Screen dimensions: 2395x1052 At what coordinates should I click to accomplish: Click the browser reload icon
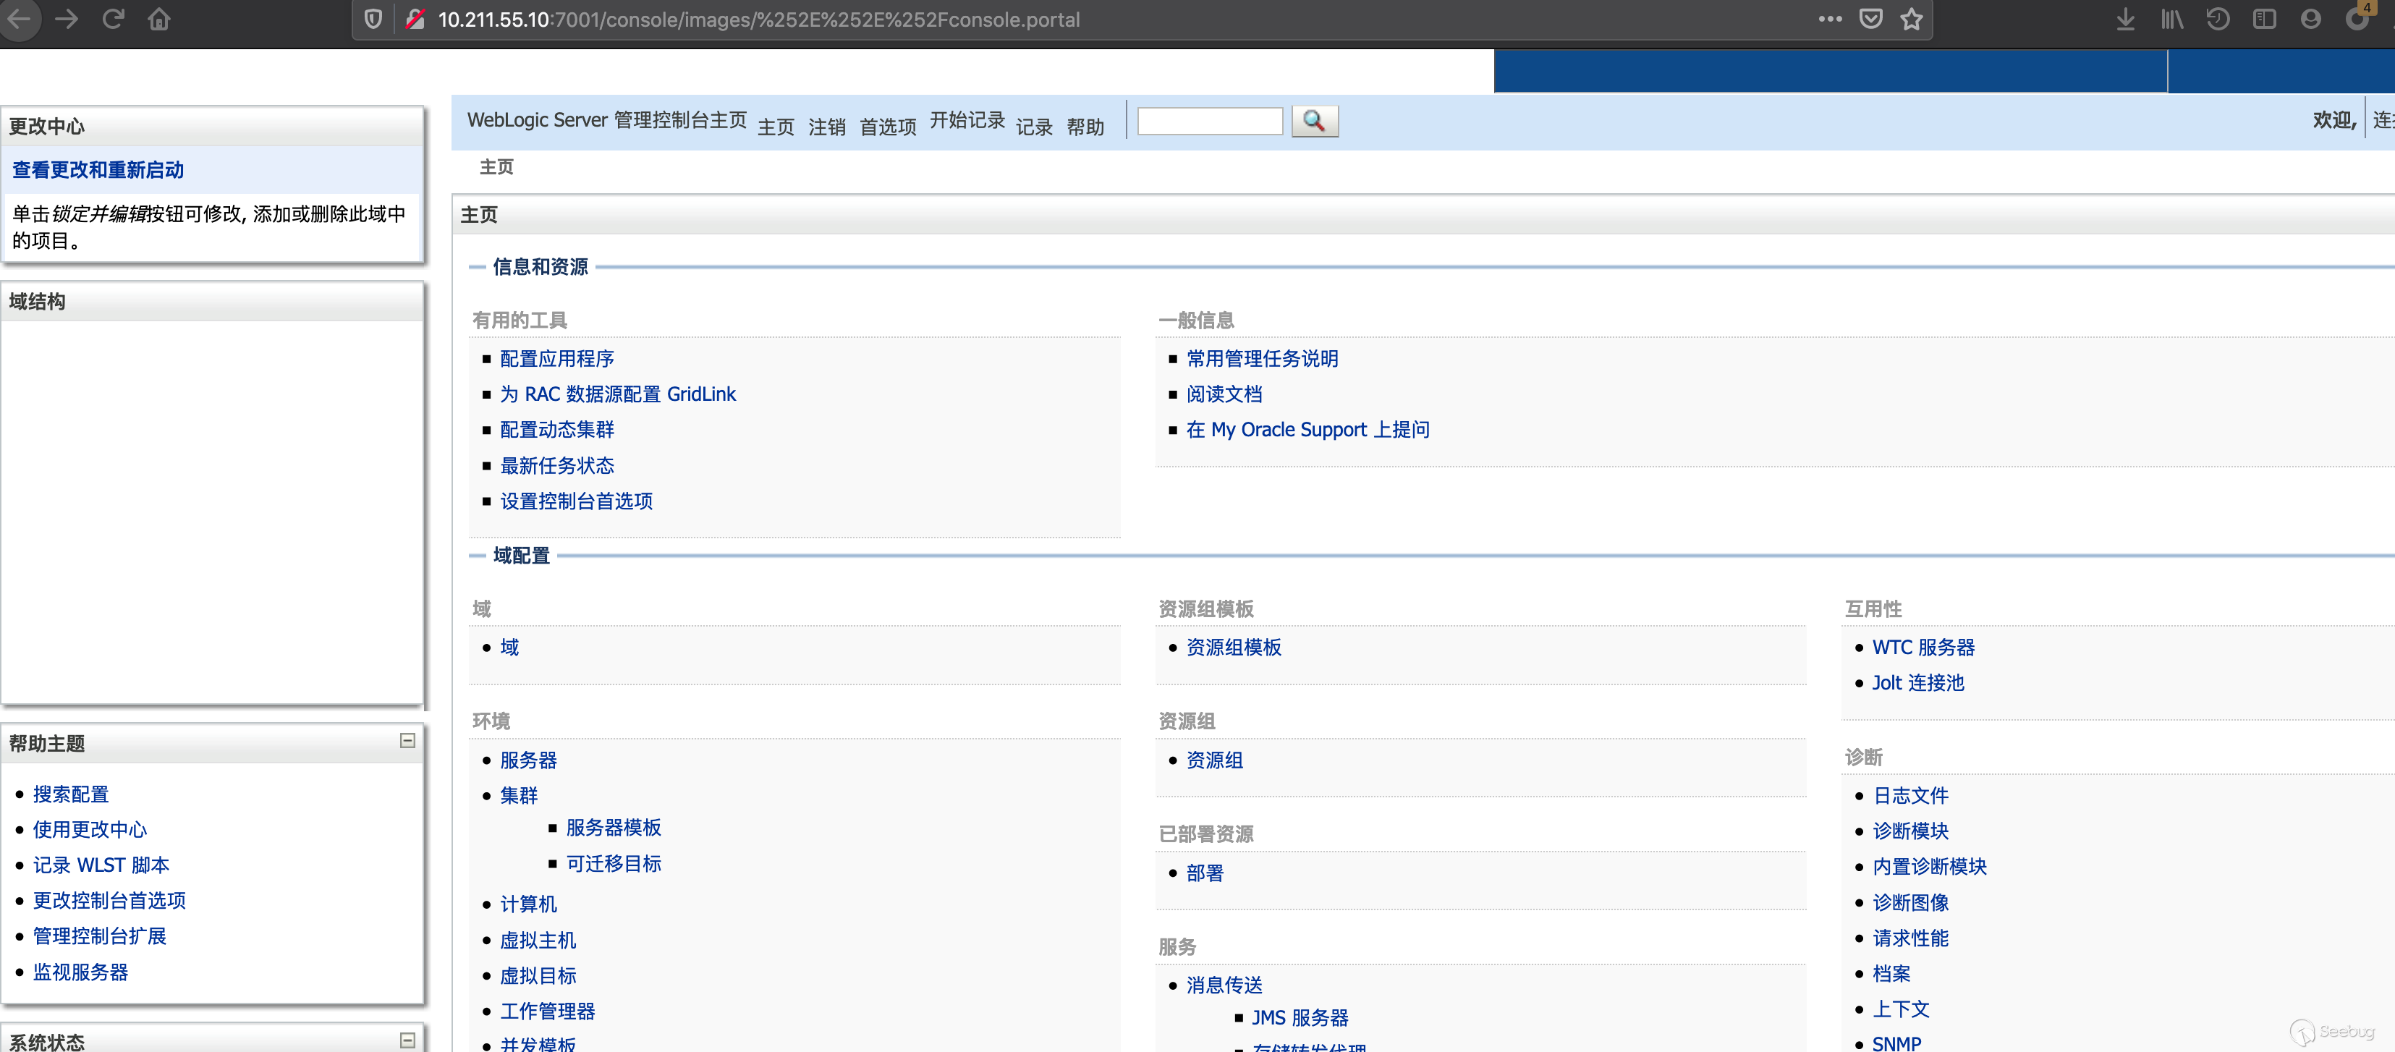point(114,19)
